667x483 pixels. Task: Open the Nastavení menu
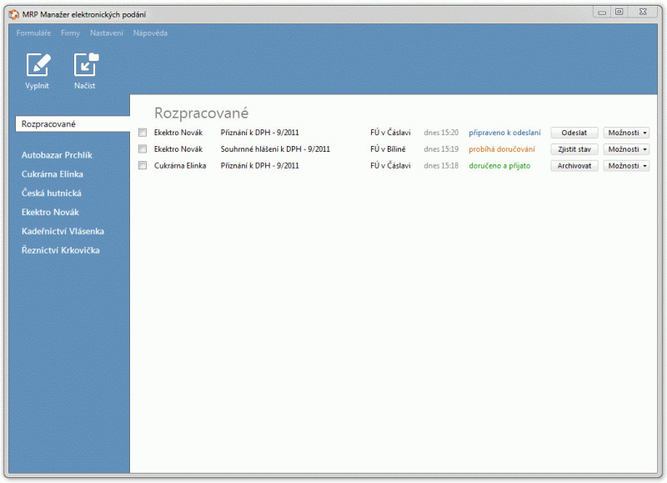point(107,33)
